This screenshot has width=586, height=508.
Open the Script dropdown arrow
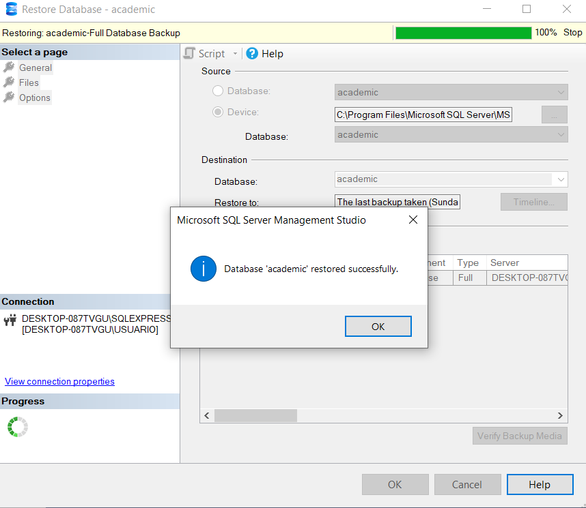(235, 54)
